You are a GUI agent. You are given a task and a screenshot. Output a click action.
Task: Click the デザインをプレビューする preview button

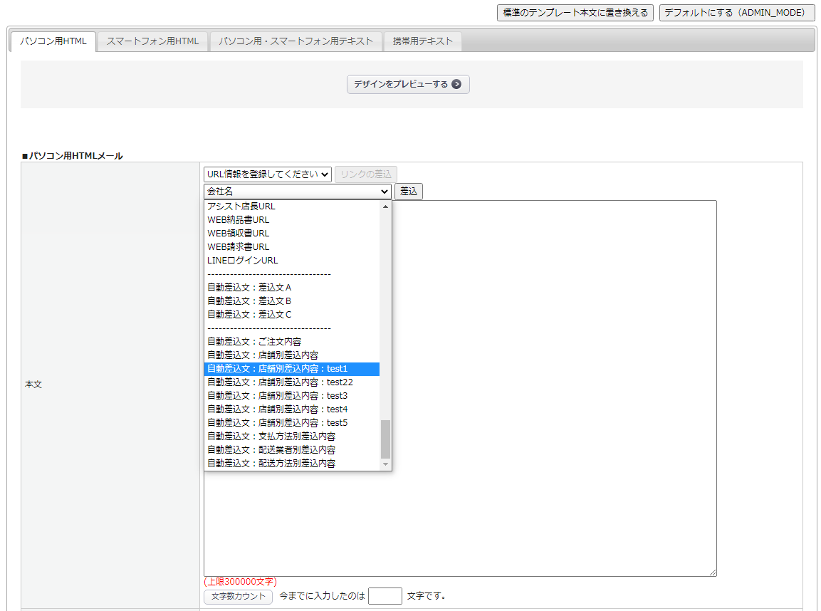[x=408, y=84]
